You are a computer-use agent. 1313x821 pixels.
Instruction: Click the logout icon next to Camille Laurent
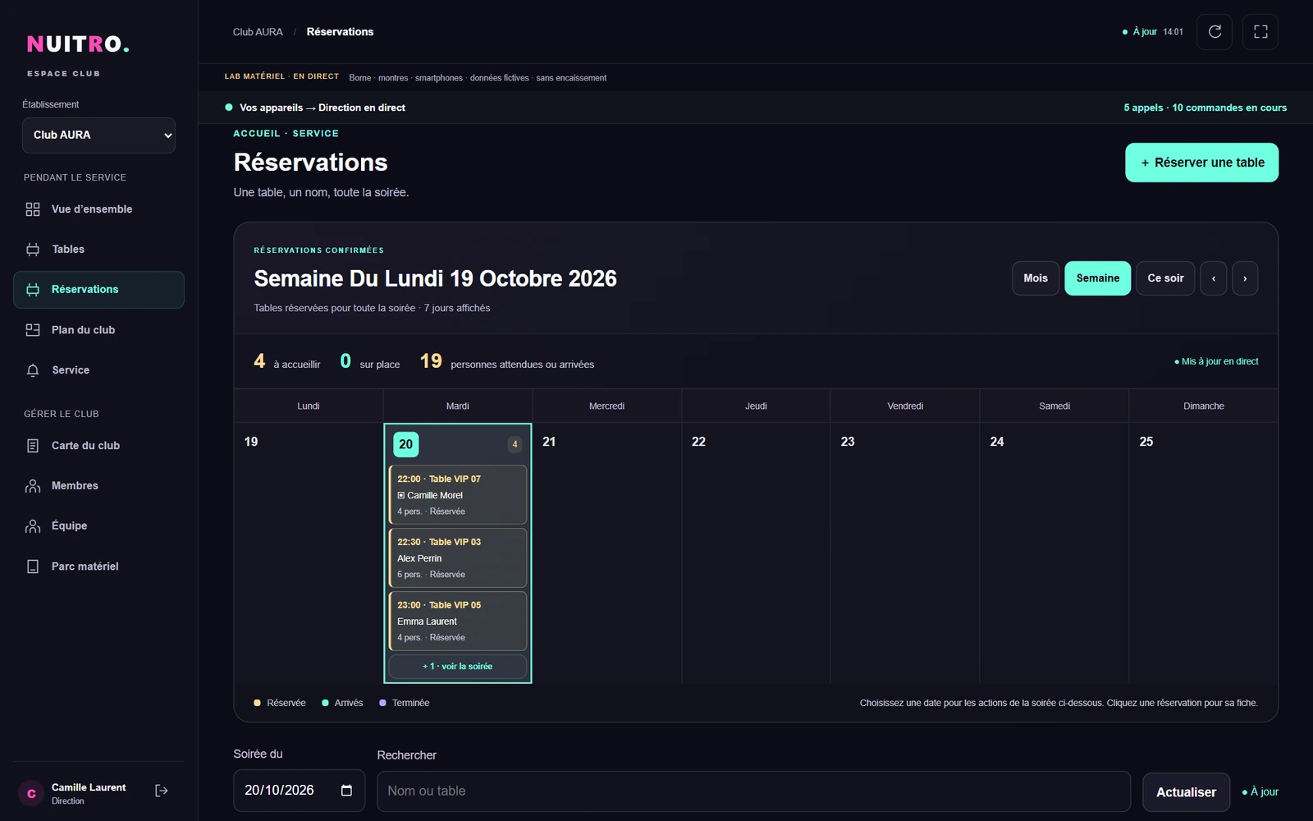coord(162,791)
